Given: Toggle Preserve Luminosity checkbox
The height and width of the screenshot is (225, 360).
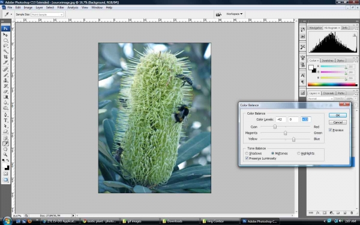Looking at the screenshot, I should [x=247, y=158].
